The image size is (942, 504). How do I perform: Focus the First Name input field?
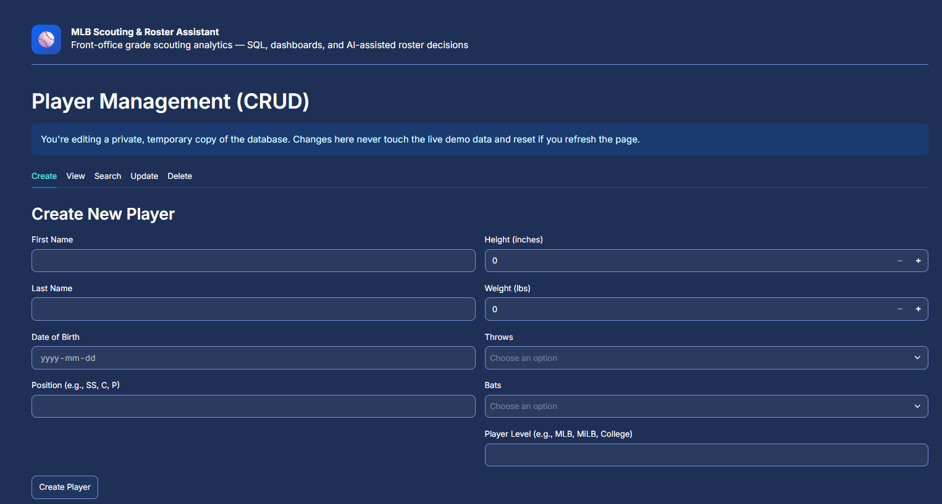point(253,261)
